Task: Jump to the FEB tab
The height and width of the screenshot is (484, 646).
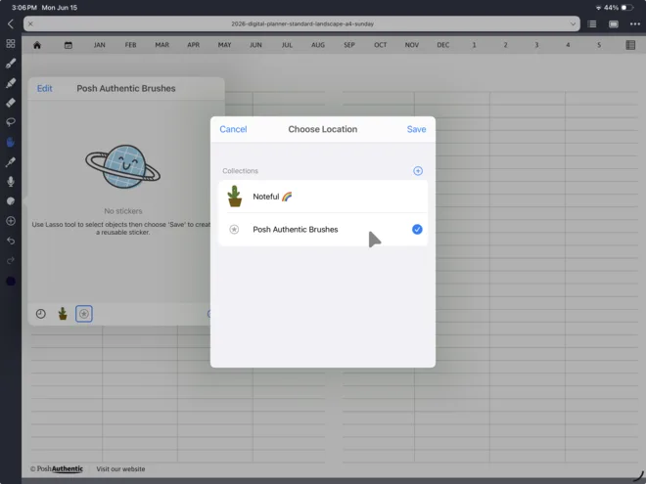Action: click(x=130, y=45)
